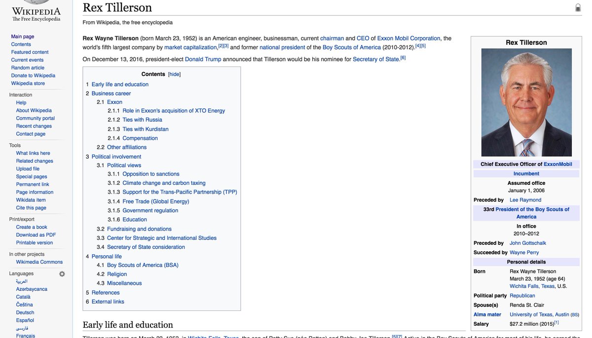
Task: Open Related changes tool
Action: pos(35,161)
